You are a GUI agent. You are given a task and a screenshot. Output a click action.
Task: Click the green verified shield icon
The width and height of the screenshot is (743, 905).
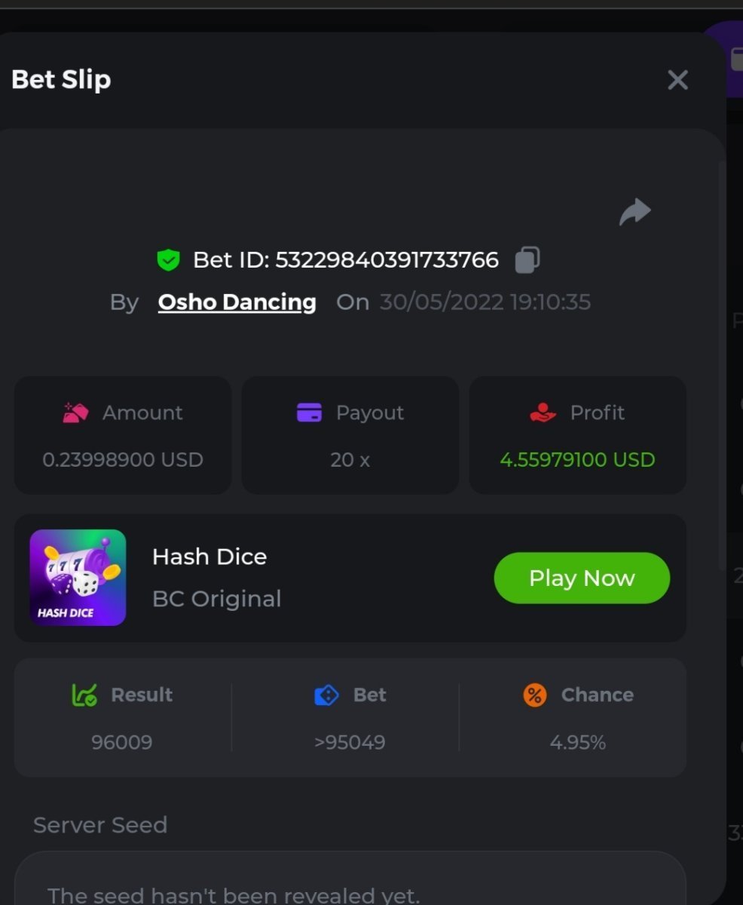point(168,260)
